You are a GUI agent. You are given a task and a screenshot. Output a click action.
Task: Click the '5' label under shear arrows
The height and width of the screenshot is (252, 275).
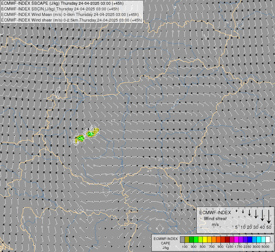237,227
